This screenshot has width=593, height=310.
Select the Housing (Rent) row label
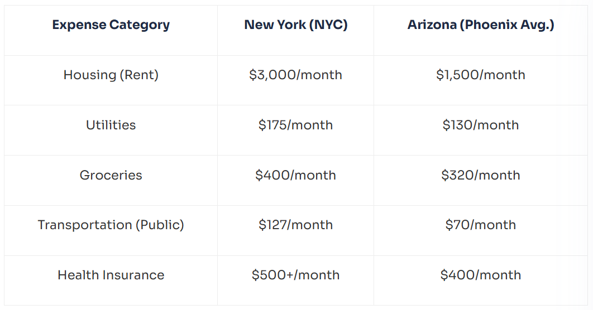(111, 75)
